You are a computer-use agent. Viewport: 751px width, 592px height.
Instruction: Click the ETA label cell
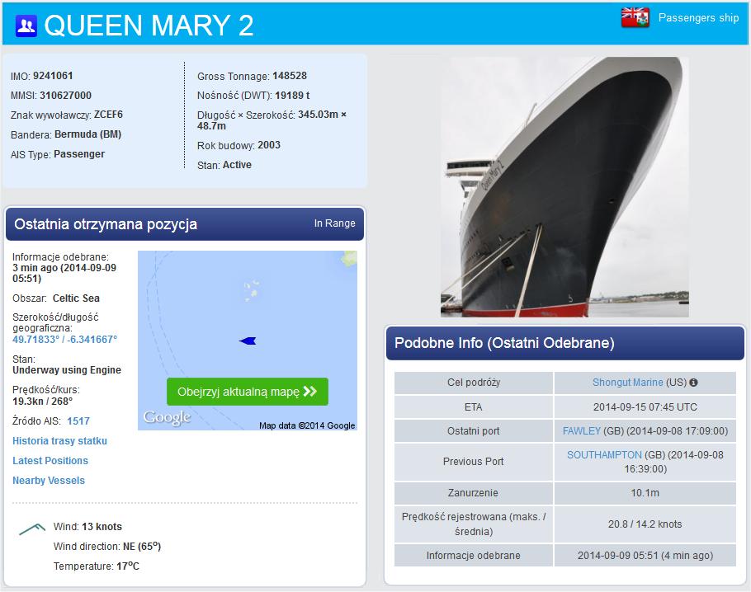[x=474, y=406]
